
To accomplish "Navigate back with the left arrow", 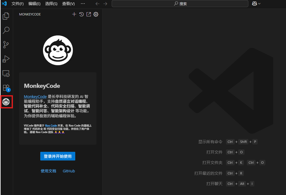I will [98, 4].
